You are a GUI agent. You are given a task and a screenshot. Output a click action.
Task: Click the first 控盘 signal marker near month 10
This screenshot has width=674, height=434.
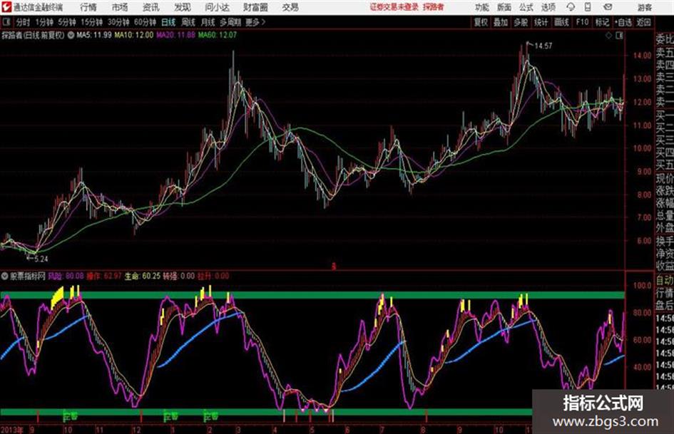pos(71,416)
